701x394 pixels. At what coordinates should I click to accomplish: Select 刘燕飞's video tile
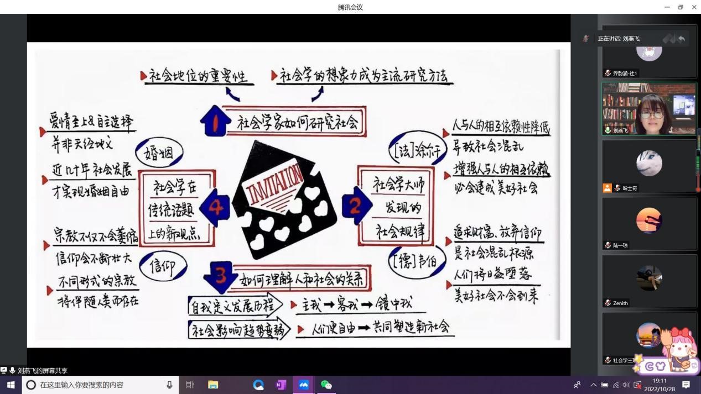pos(649,108)
